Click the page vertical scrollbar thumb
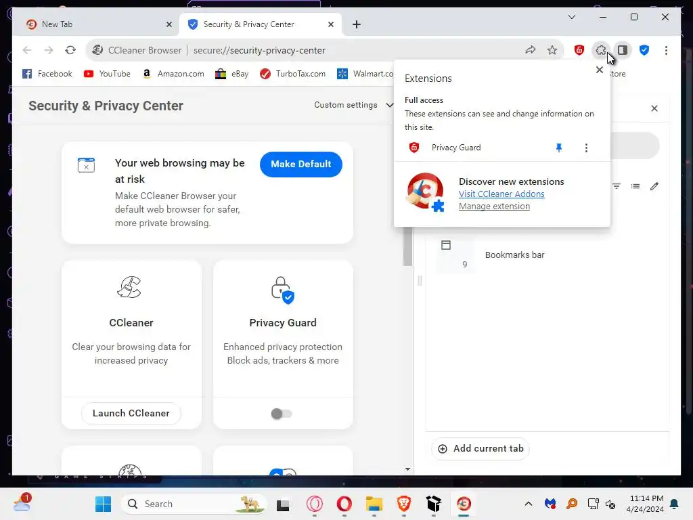 (x=407, y=245)
